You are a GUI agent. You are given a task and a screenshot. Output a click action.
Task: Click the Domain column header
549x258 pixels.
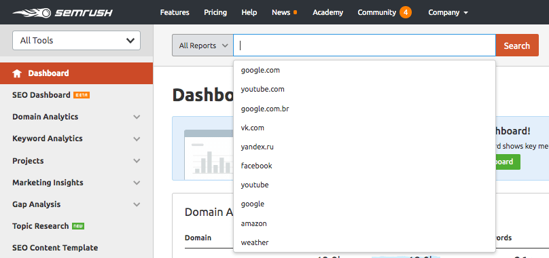pyautogui.click(x=198, y=238)
